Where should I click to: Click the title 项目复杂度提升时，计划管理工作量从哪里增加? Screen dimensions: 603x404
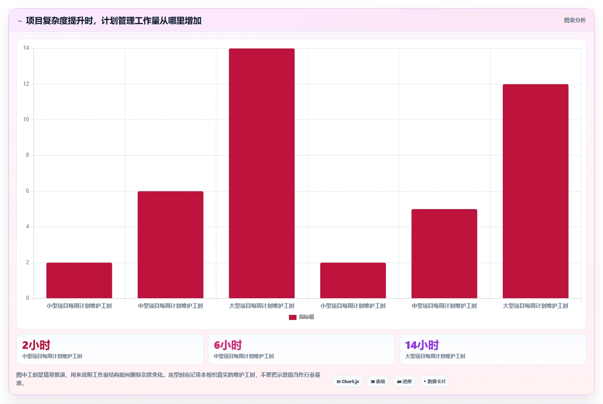pos(114,20)
